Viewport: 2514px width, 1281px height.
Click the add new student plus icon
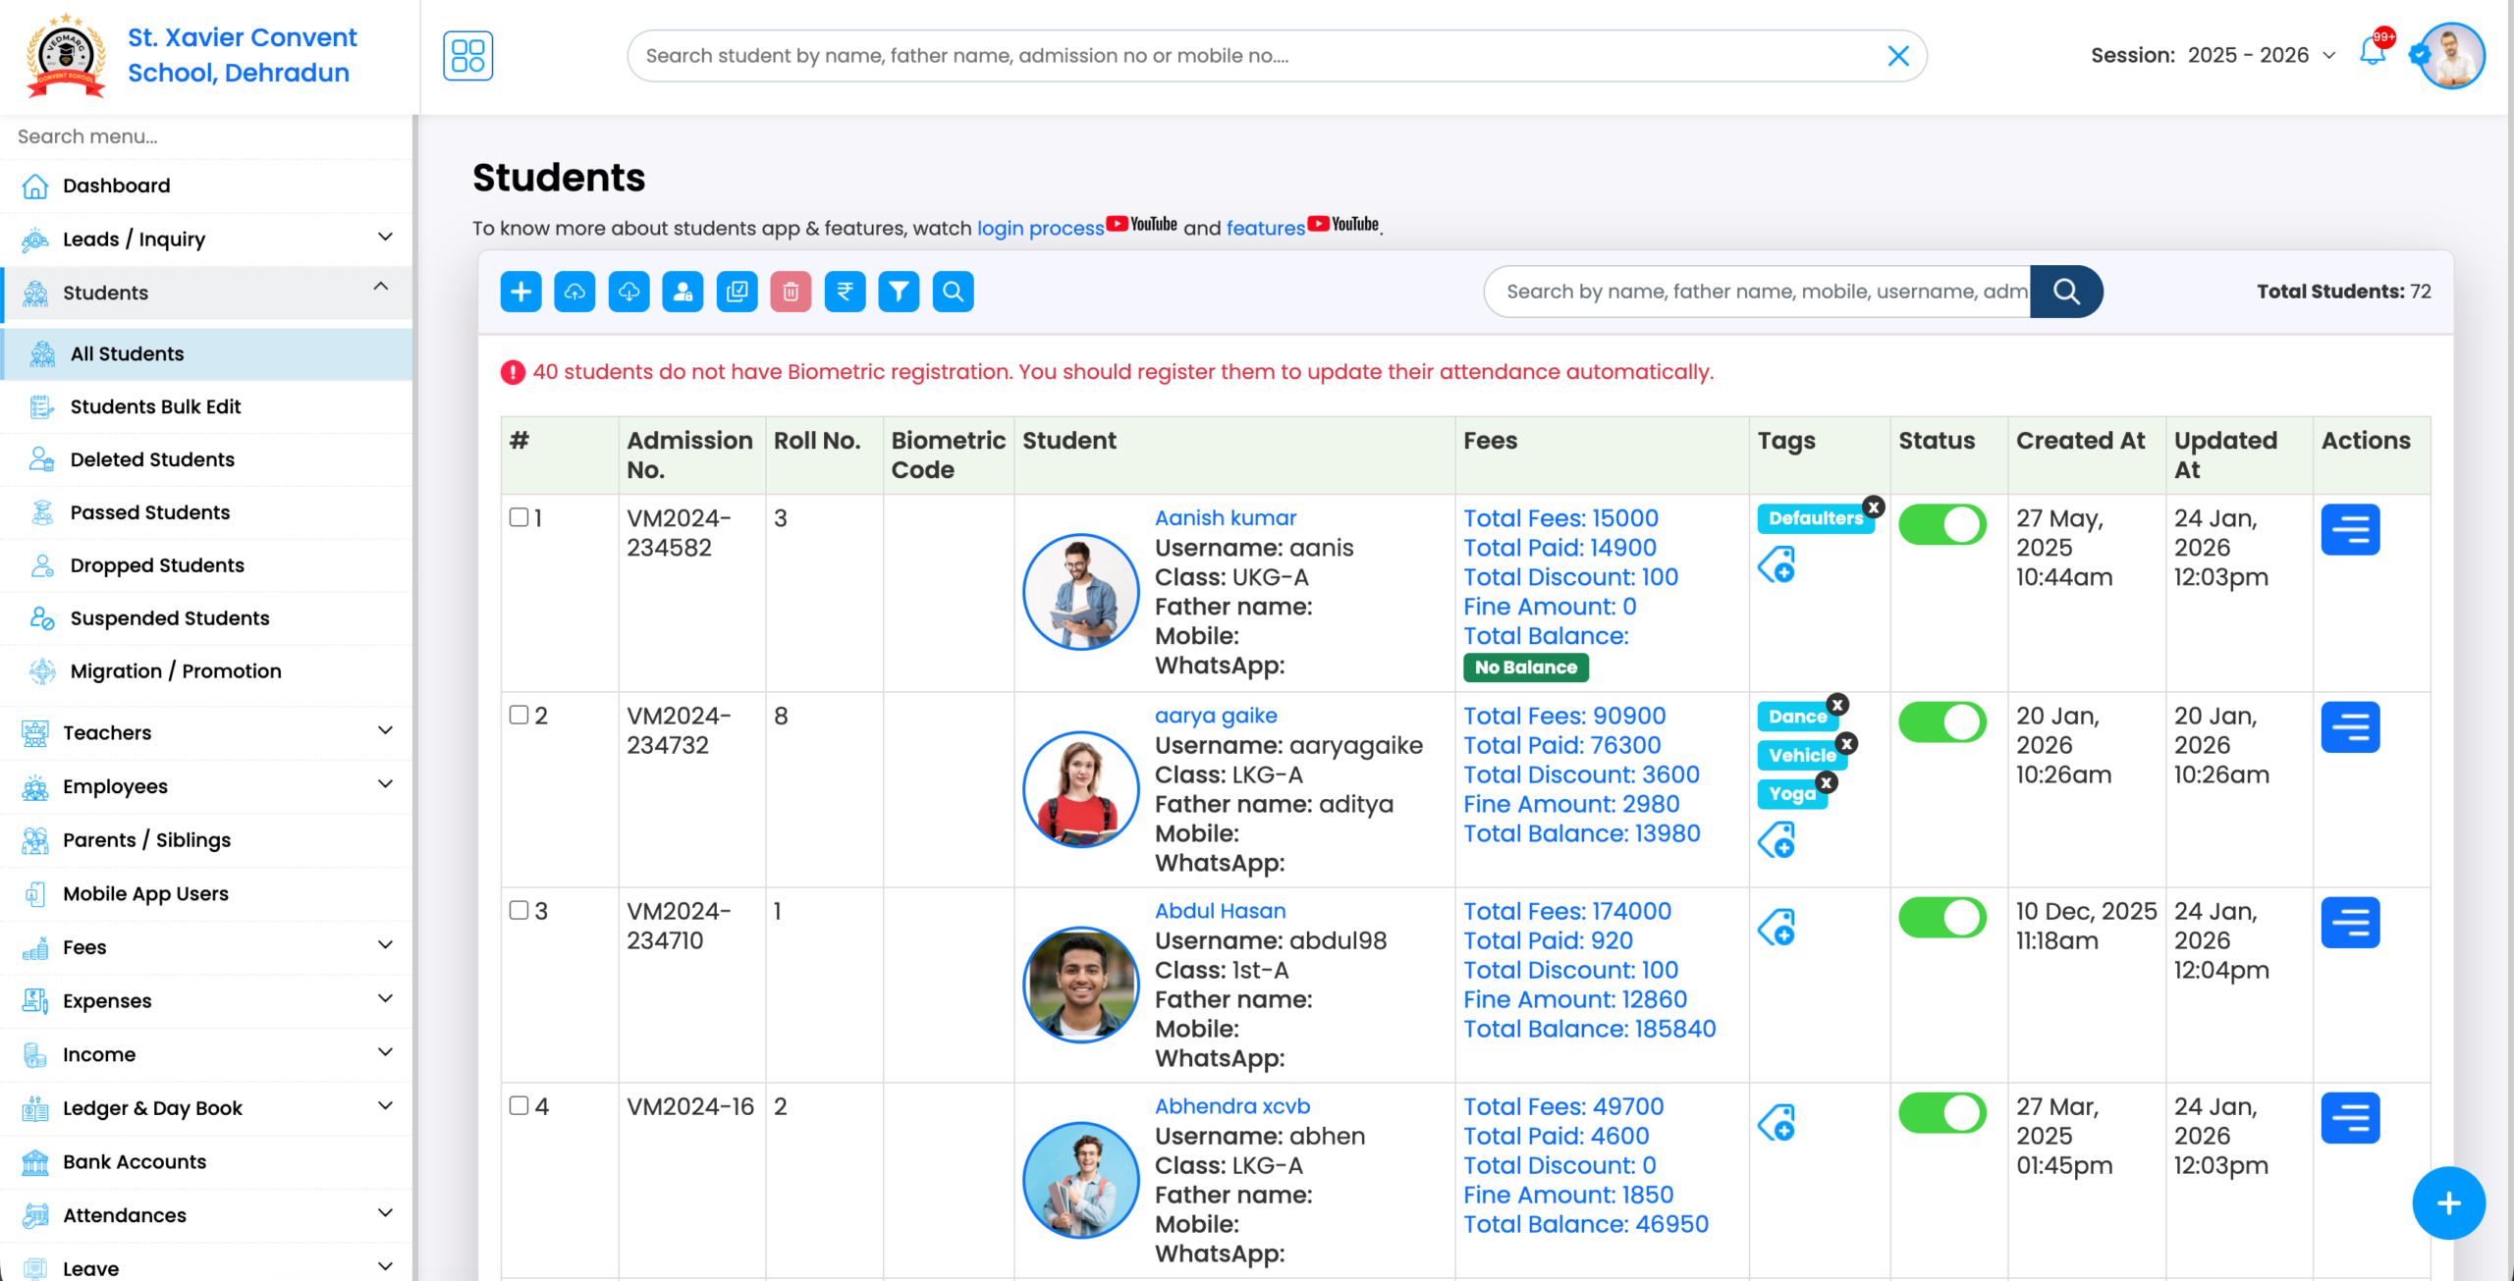click(520, 292)
